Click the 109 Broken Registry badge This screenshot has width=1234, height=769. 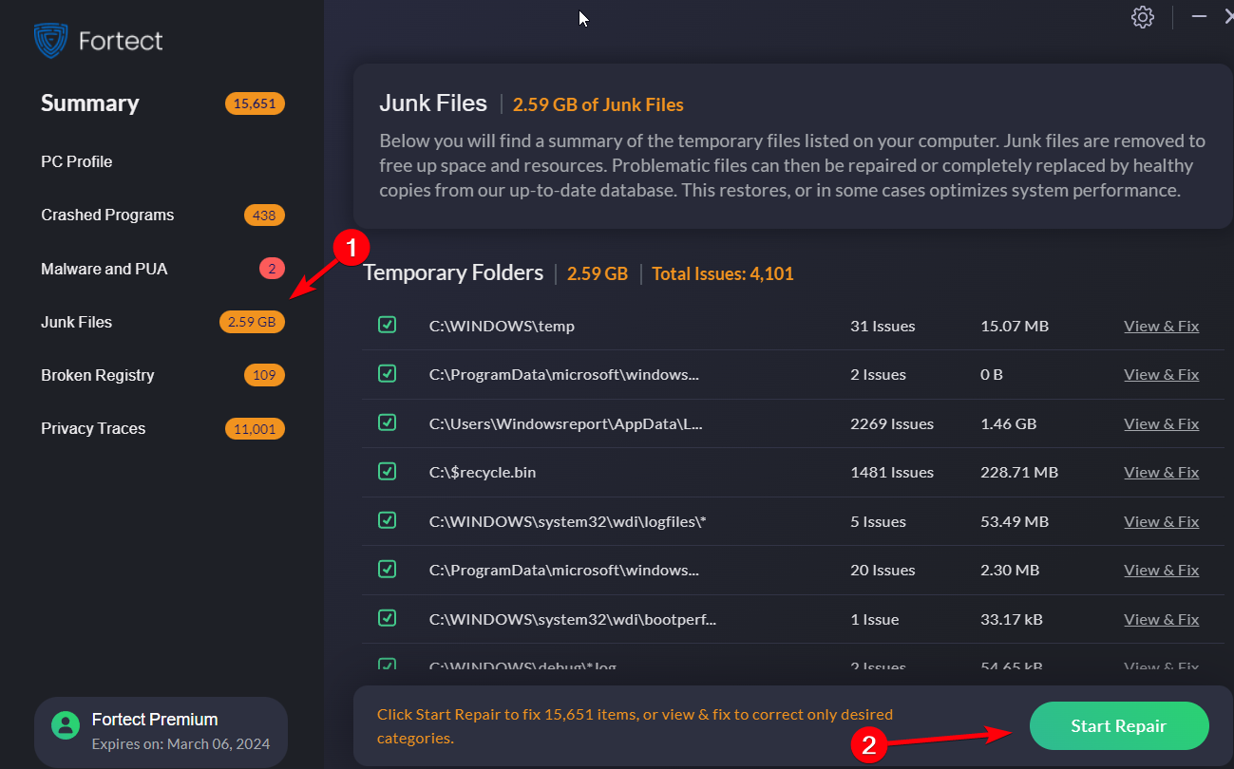(264, 375)
